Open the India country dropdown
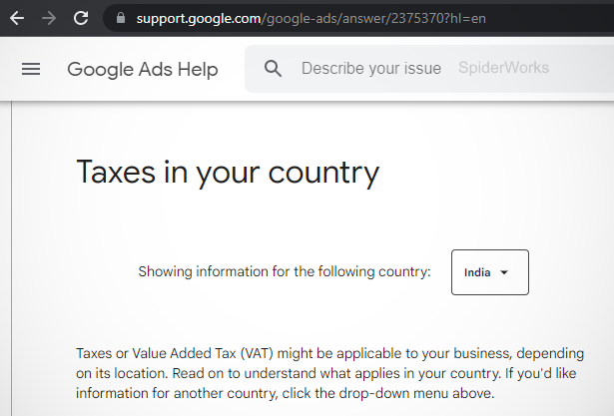Screen dimensions: 614x416 [x=490, y=272]
